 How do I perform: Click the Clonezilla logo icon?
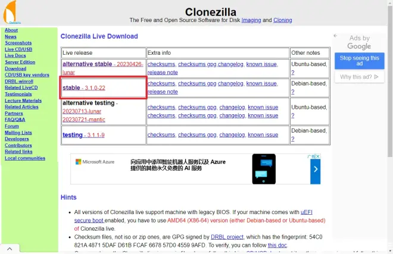point(12,12)
